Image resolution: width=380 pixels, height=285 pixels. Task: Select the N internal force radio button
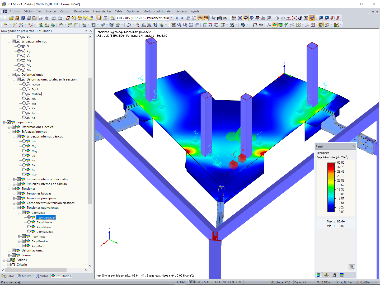pos(19,46)
